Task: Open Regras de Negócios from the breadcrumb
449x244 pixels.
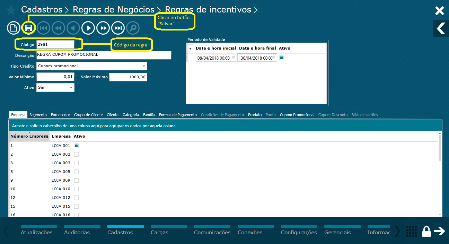Action: tap(114, 9)
